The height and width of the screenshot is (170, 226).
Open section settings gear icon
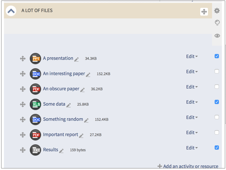click(217, 11)
